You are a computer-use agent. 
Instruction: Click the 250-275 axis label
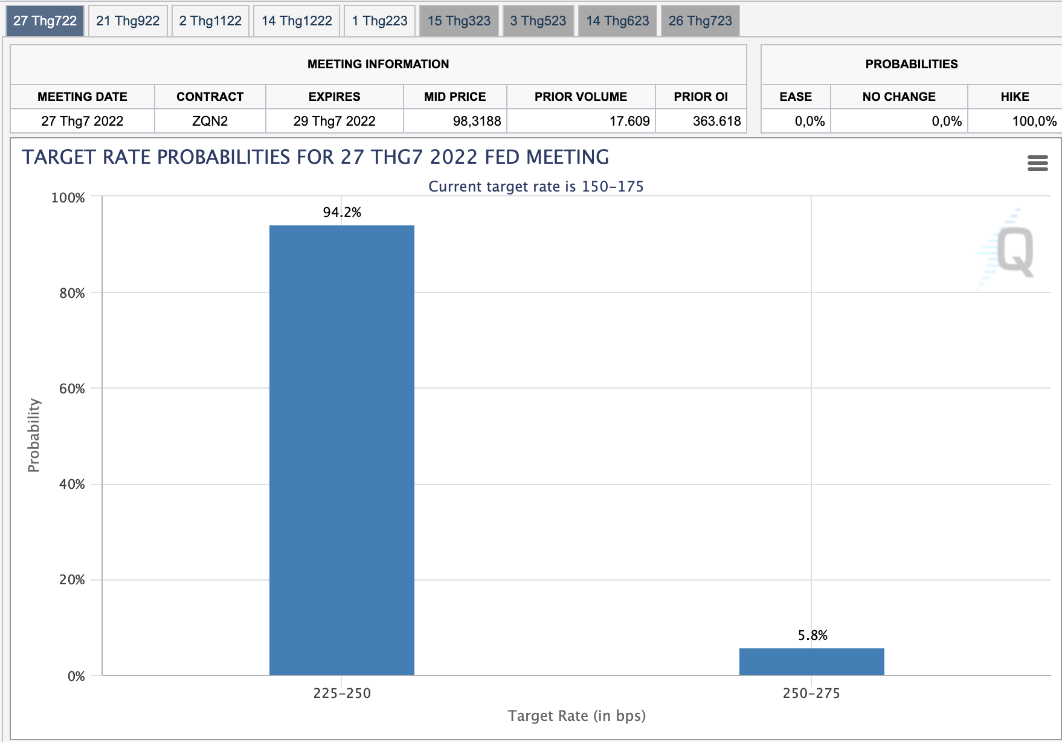coord(811,693)
